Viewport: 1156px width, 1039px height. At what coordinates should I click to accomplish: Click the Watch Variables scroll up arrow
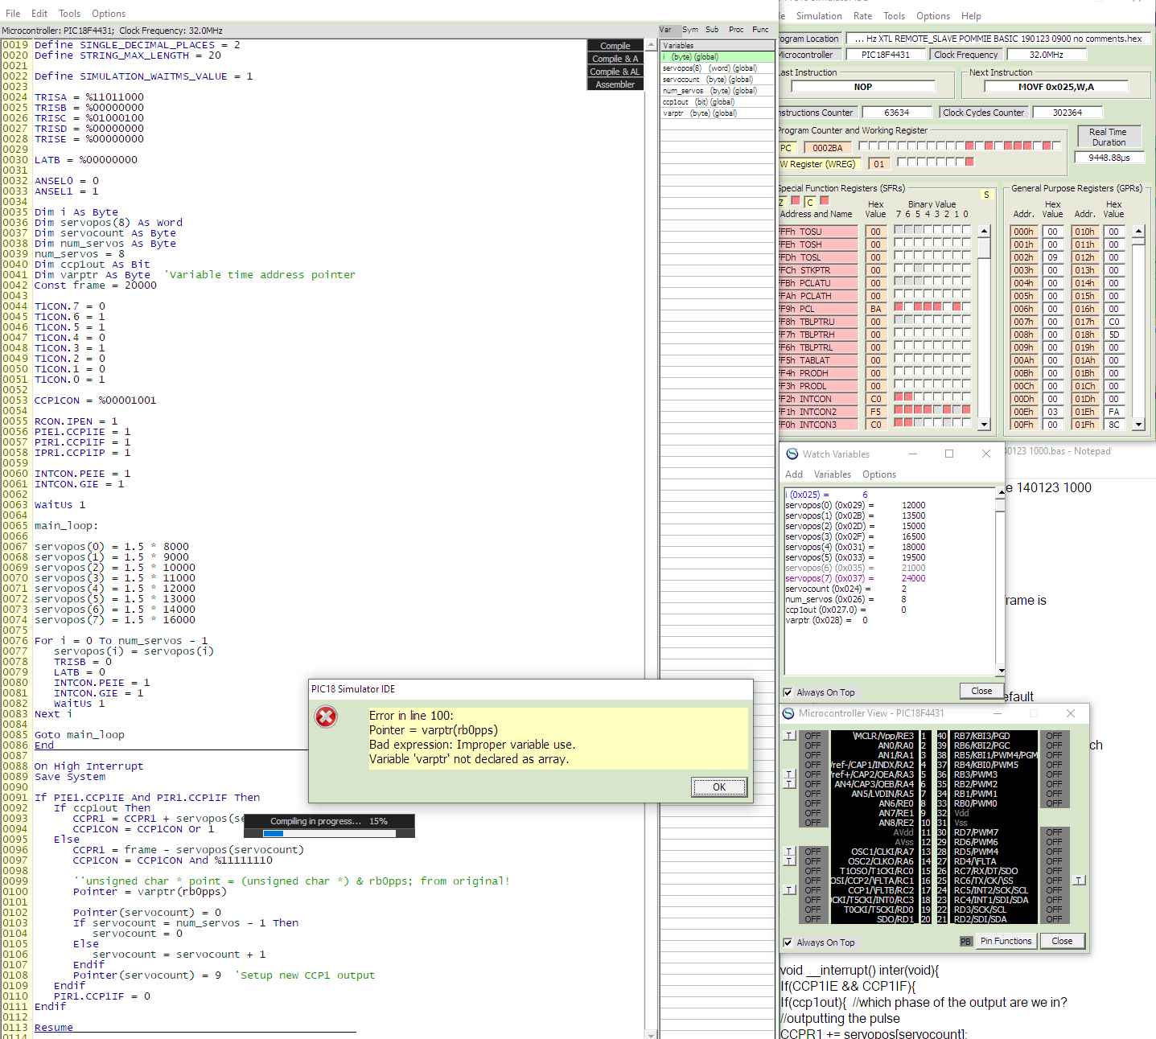pyautogui.click(x=1000, y=491)
